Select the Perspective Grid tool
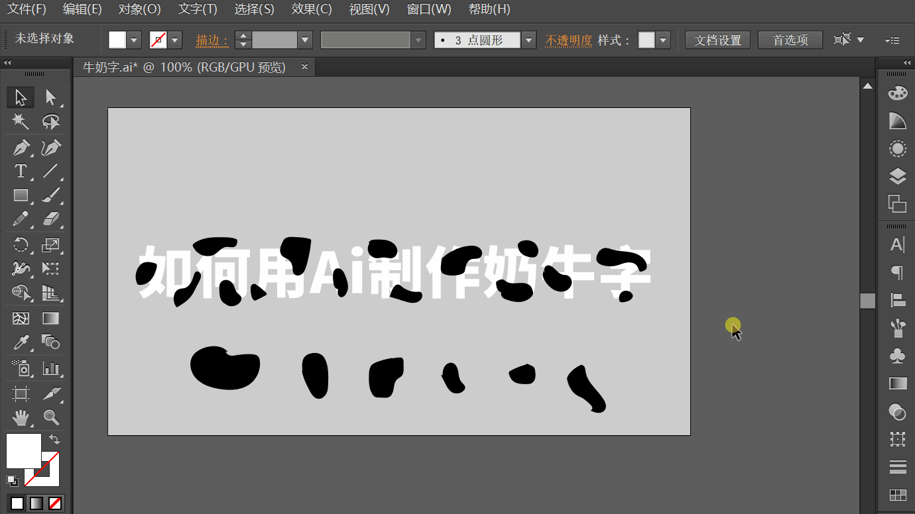Image resolution: width=915 pixels, height=514 pixels. click(x=50, y=293)
